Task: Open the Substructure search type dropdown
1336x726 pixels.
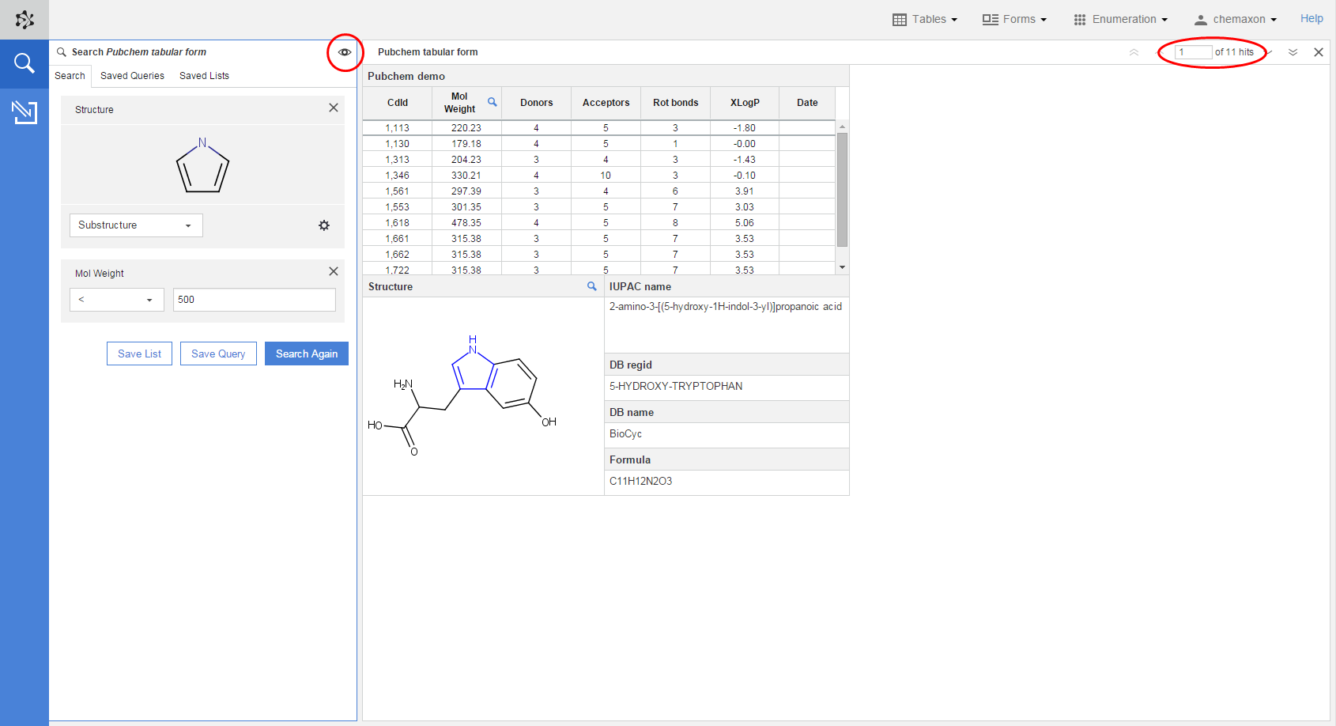Action: pos(136,225)
